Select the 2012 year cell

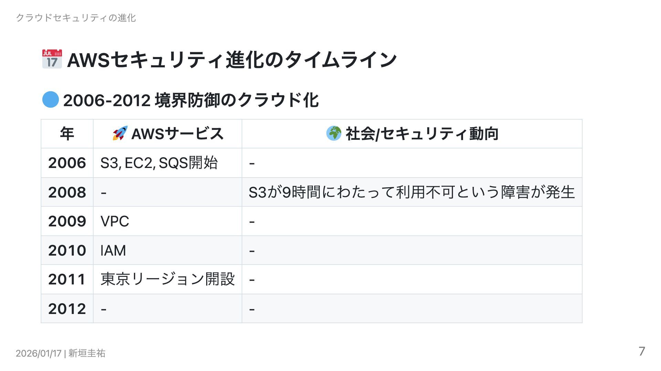pyautogui.click(x=67, y=308)
